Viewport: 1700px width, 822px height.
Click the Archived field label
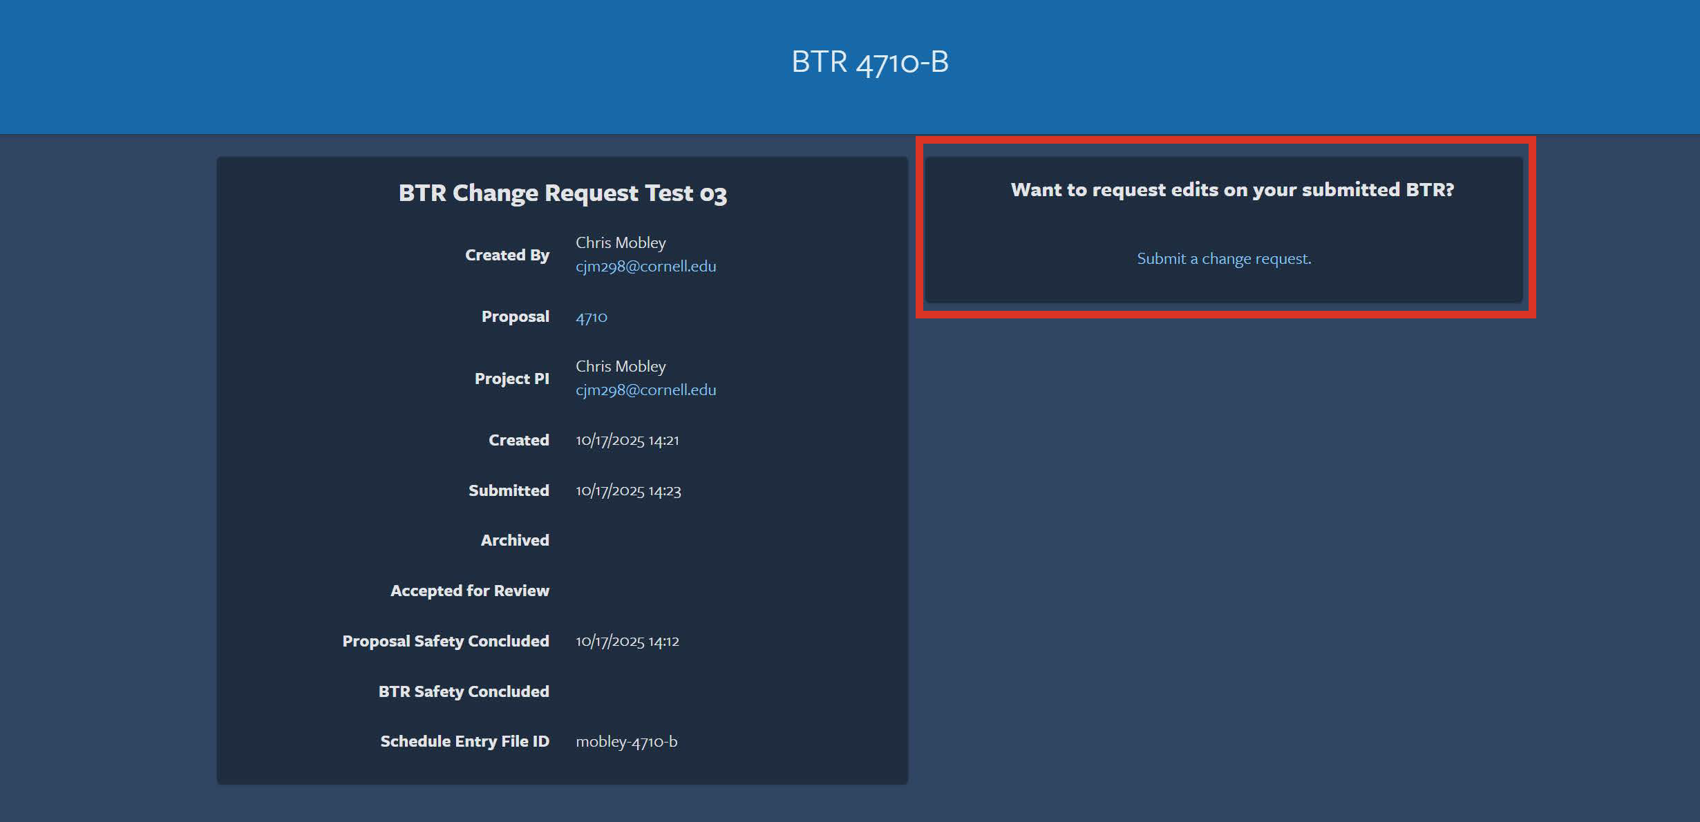(x=514, y=540)
